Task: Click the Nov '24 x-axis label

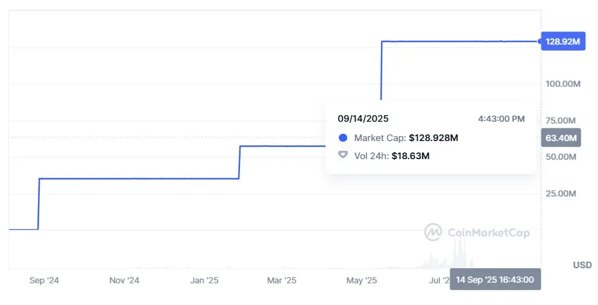Action: [x=124, y=280]
